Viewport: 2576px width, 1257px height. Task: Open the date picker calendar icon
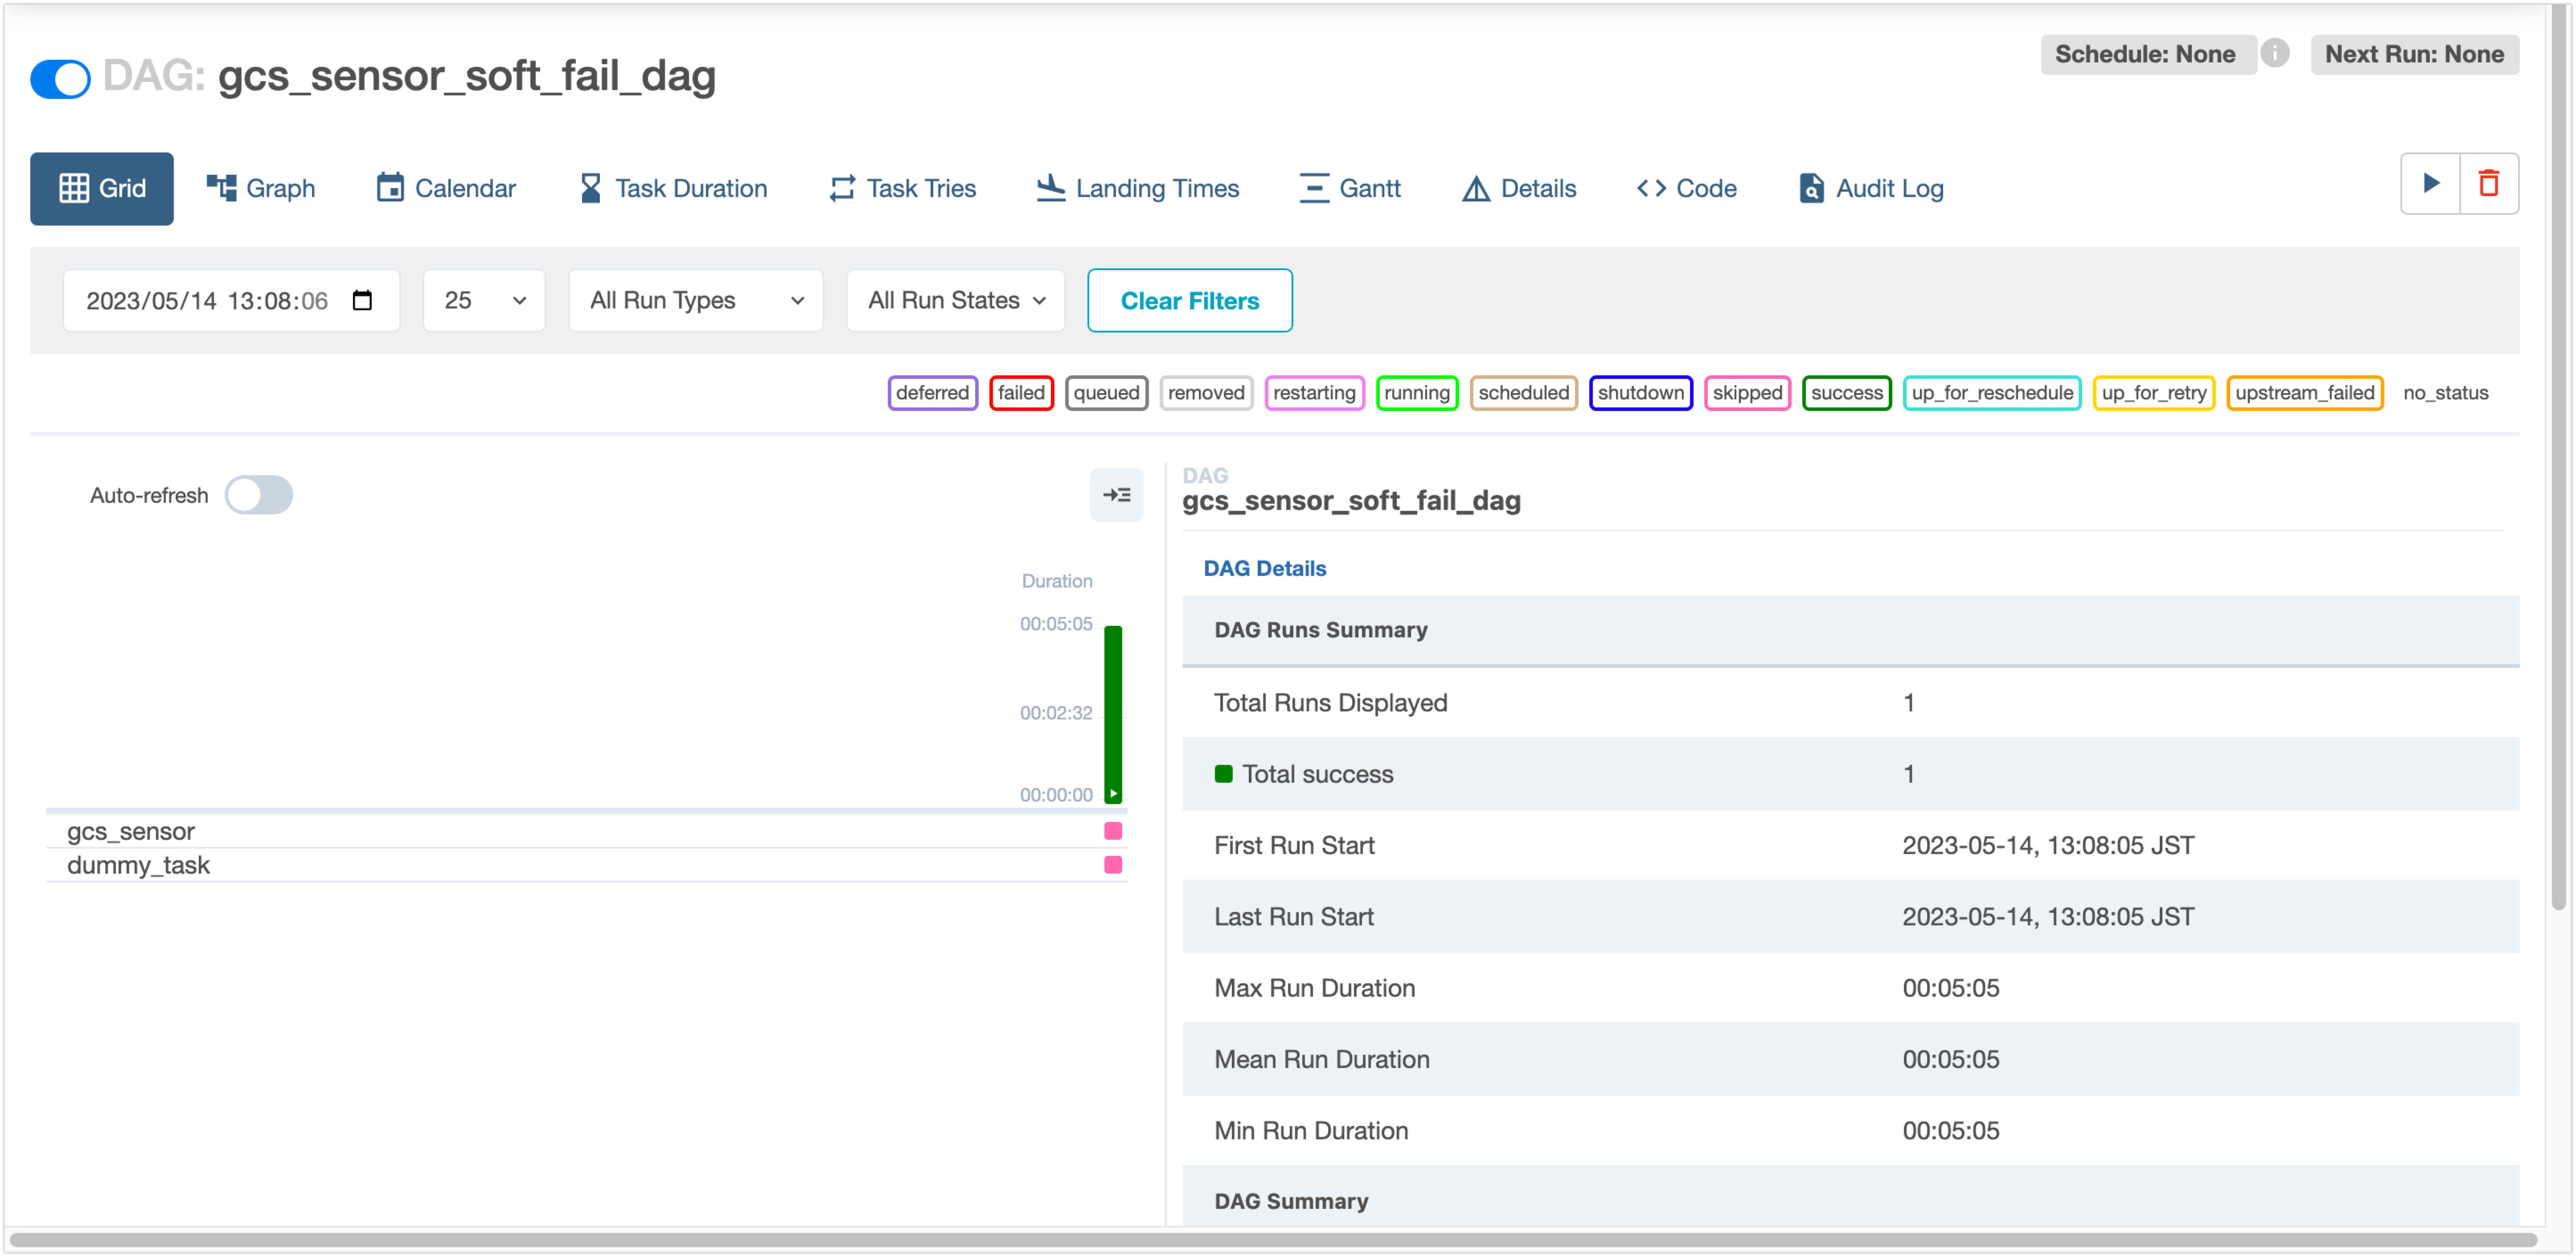point(363,300)
